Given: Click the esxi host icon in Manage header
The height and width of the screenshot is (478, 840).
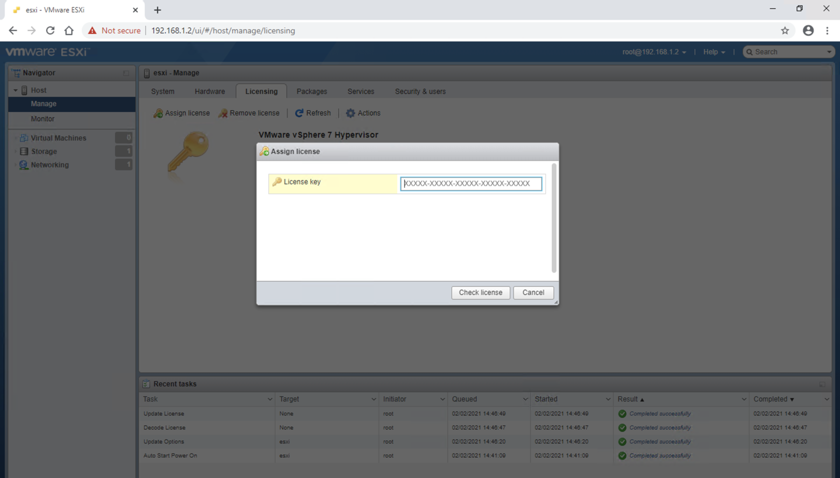Looking at the screenshot, I should [x=146, y=73].
